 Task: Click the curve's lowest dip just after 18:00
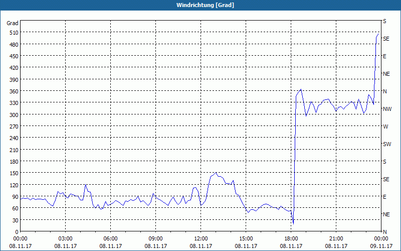[293, 224]
